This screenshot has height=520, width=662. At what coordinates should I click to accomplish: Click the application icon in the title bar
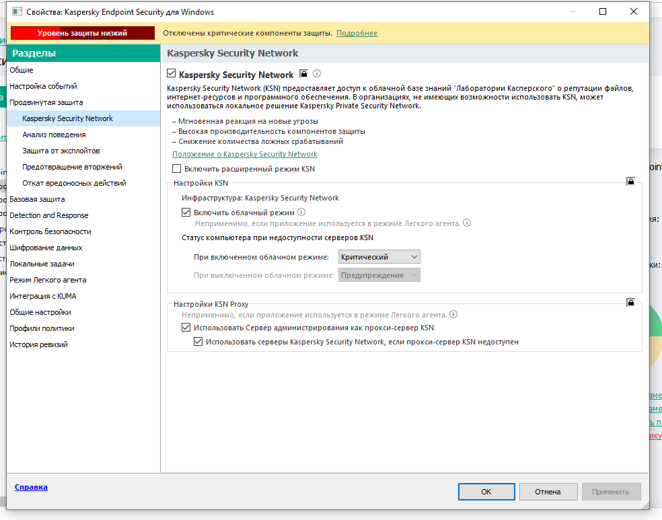pos(16,11)
